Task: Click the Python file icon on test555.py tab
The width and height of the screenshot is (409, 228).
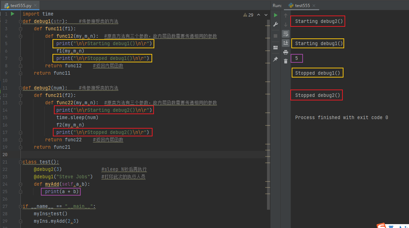Action: tap(7, 6)
